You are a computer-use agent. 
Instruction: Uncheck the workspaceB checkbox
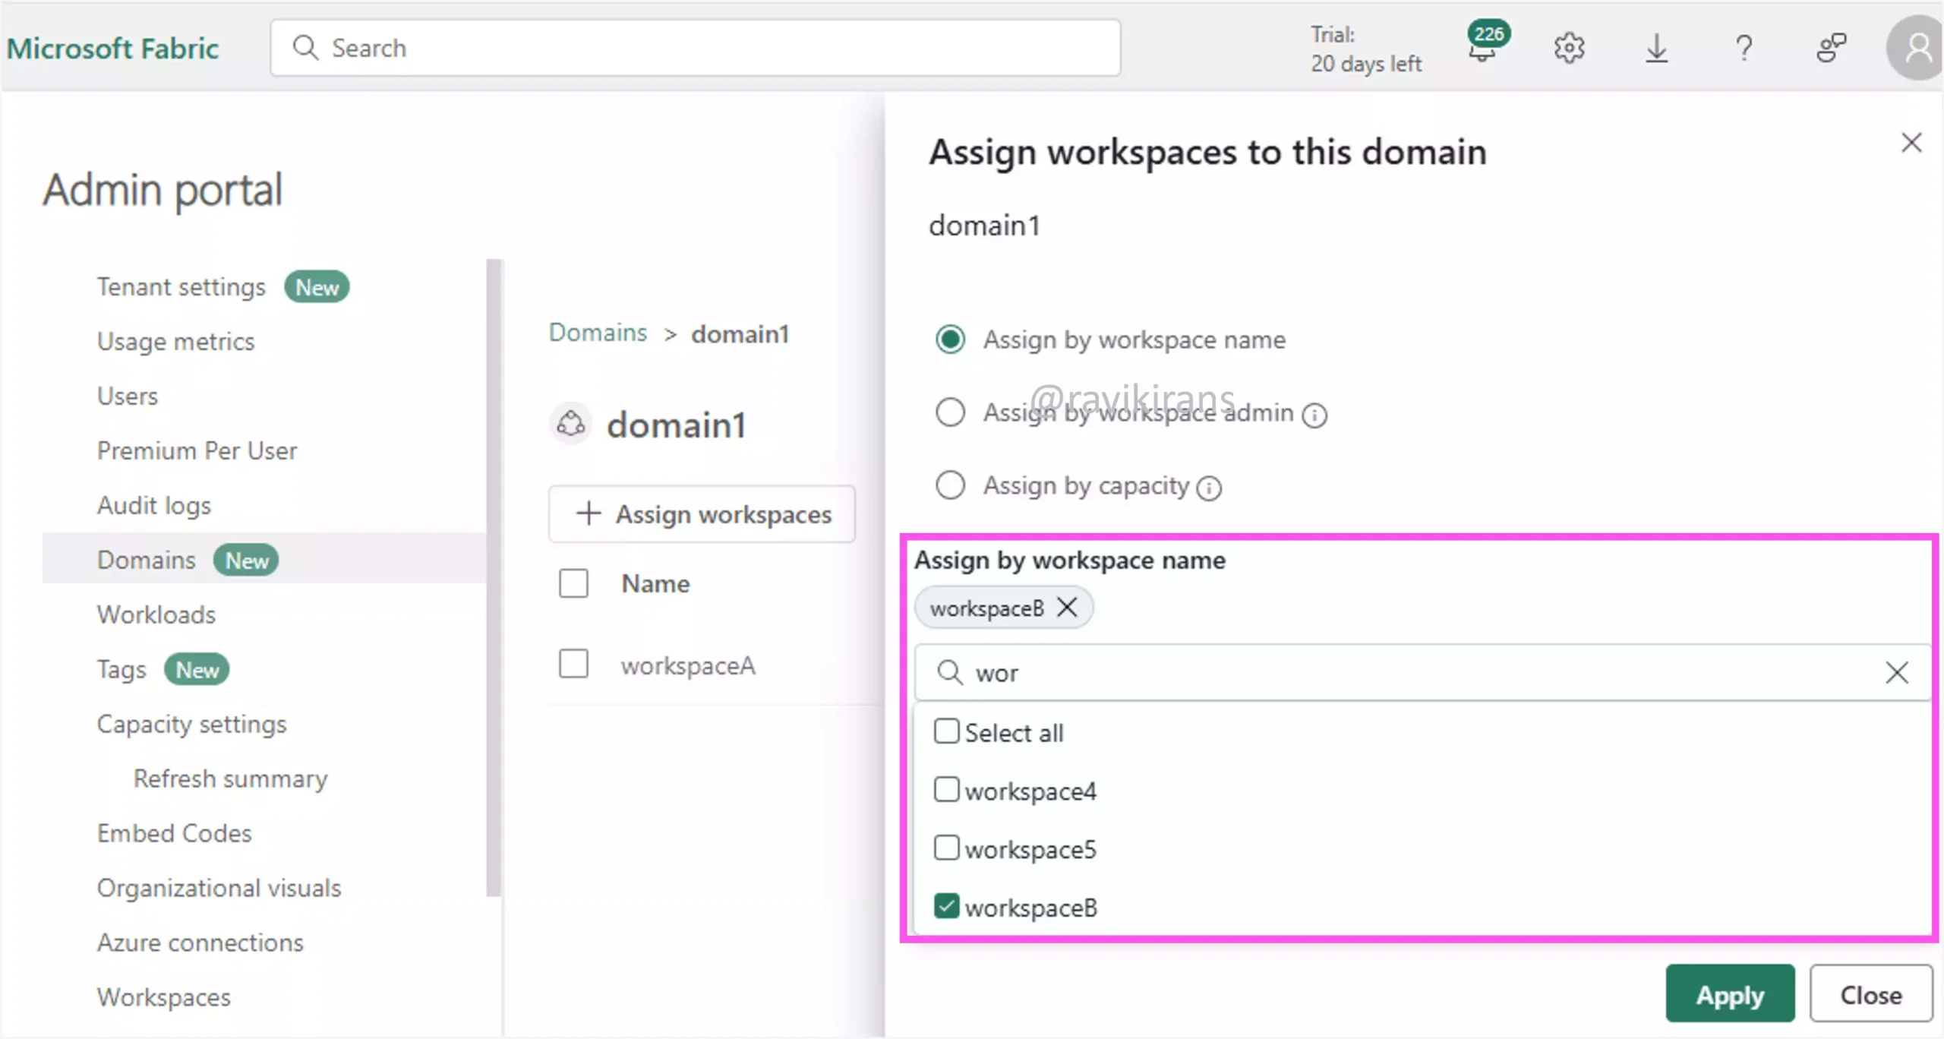pos(946,905)
